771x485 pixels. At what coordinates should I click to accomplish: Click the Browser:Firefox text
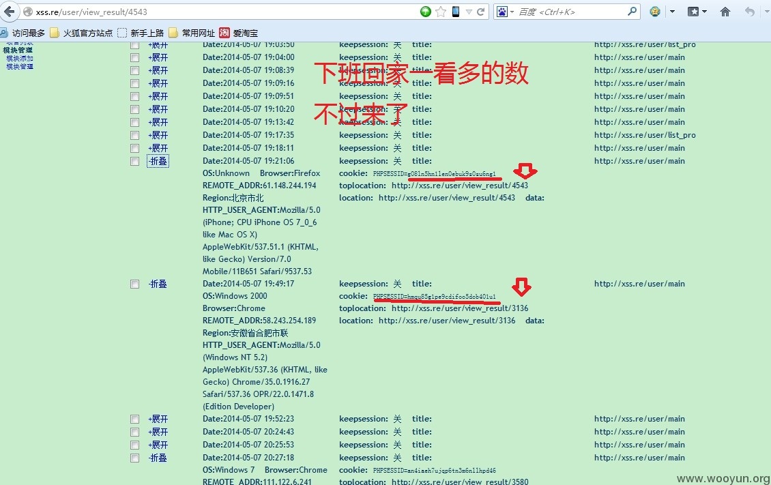(x=289, y=173)
